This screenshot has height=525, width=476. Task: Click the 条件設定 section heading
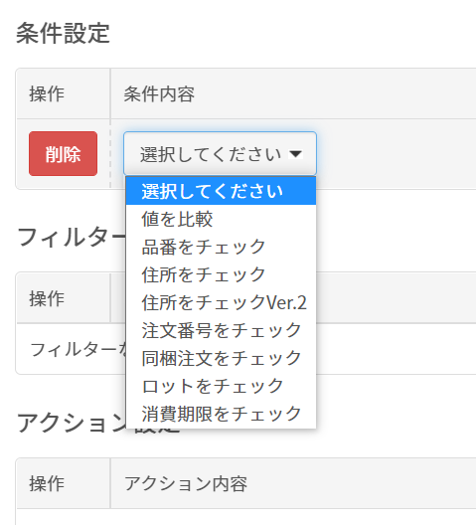click(63, 33)
